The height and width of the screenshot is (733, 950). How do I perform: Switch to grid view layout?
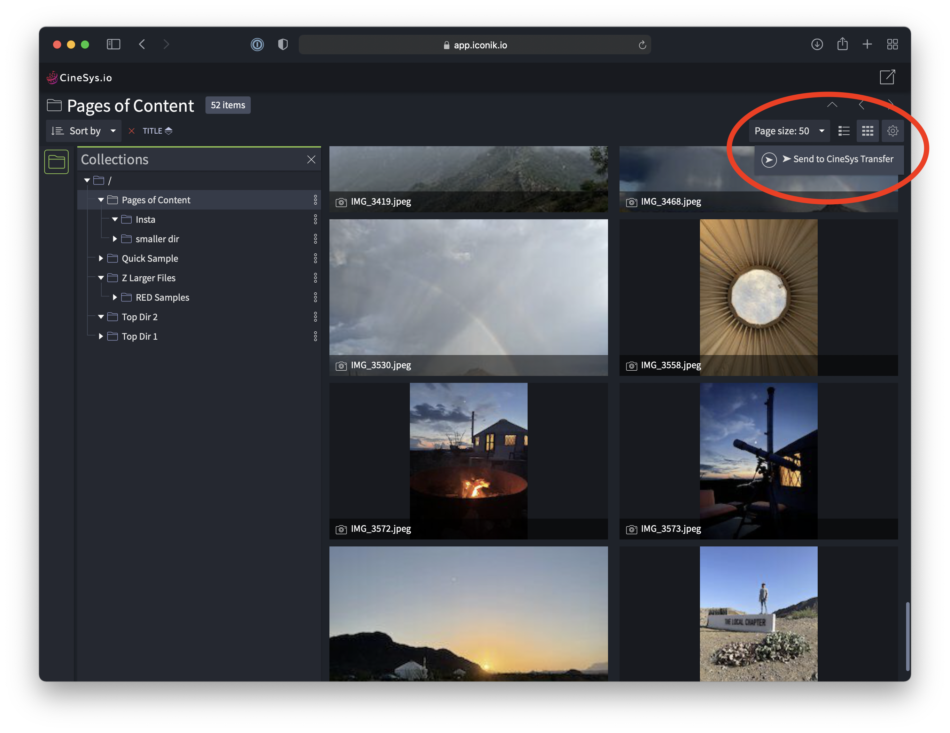[x=867, y=131]
